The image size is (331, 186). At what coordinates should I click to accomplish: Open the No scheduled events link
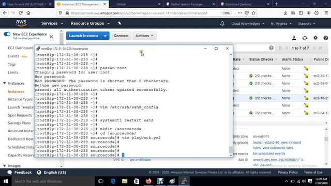(269, 153)
